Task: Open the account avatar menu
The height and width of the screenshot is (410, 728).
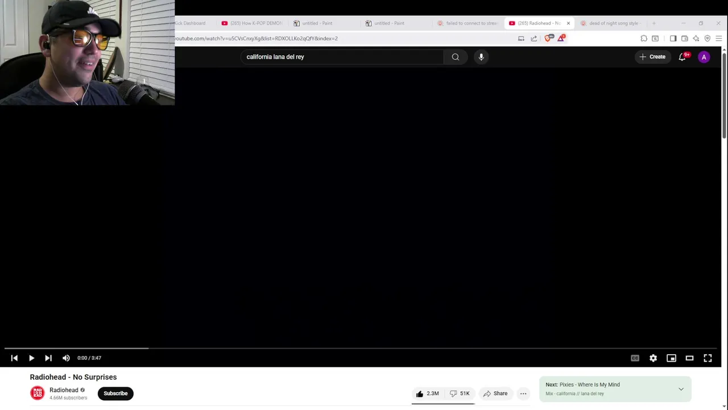Action: tap(704, 57)
